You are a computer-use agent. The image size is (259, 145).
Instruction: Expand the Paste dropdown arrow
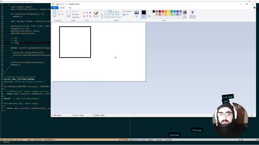(54, 17)
